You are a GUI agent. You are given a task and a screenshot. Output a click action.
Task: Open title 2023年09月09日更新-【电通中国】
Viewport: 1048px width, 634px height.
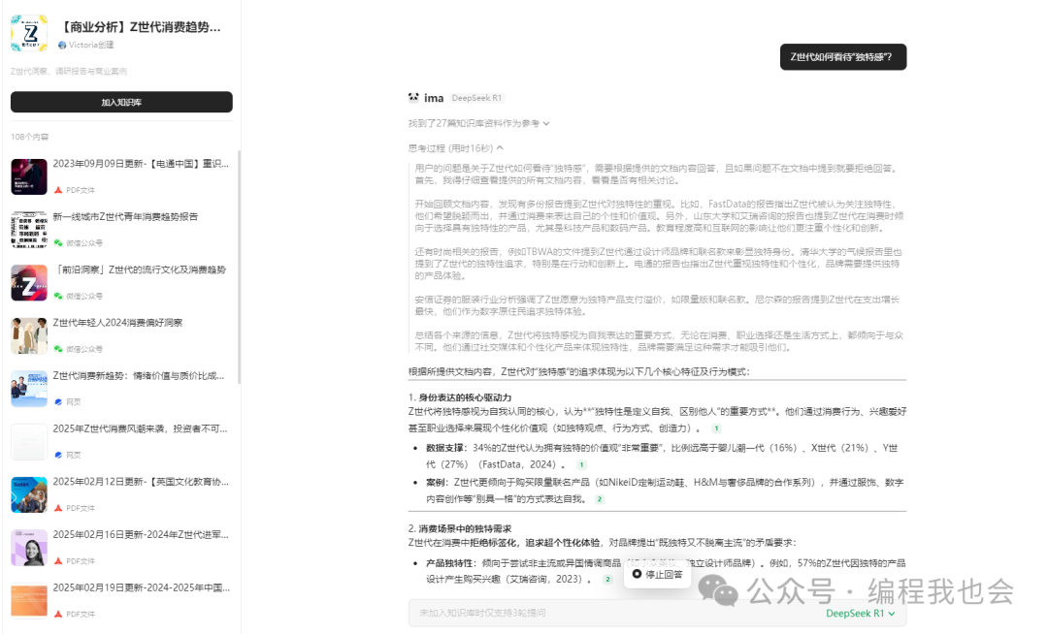[x=141, y=164]
